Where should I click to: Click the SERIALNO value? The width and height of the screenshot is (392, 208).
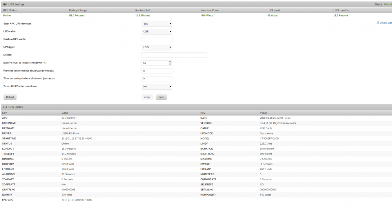(268, 190)
